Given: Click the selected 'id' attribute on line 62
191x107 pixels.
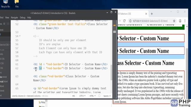Looking at the screenshot, I should click(40, 68).
